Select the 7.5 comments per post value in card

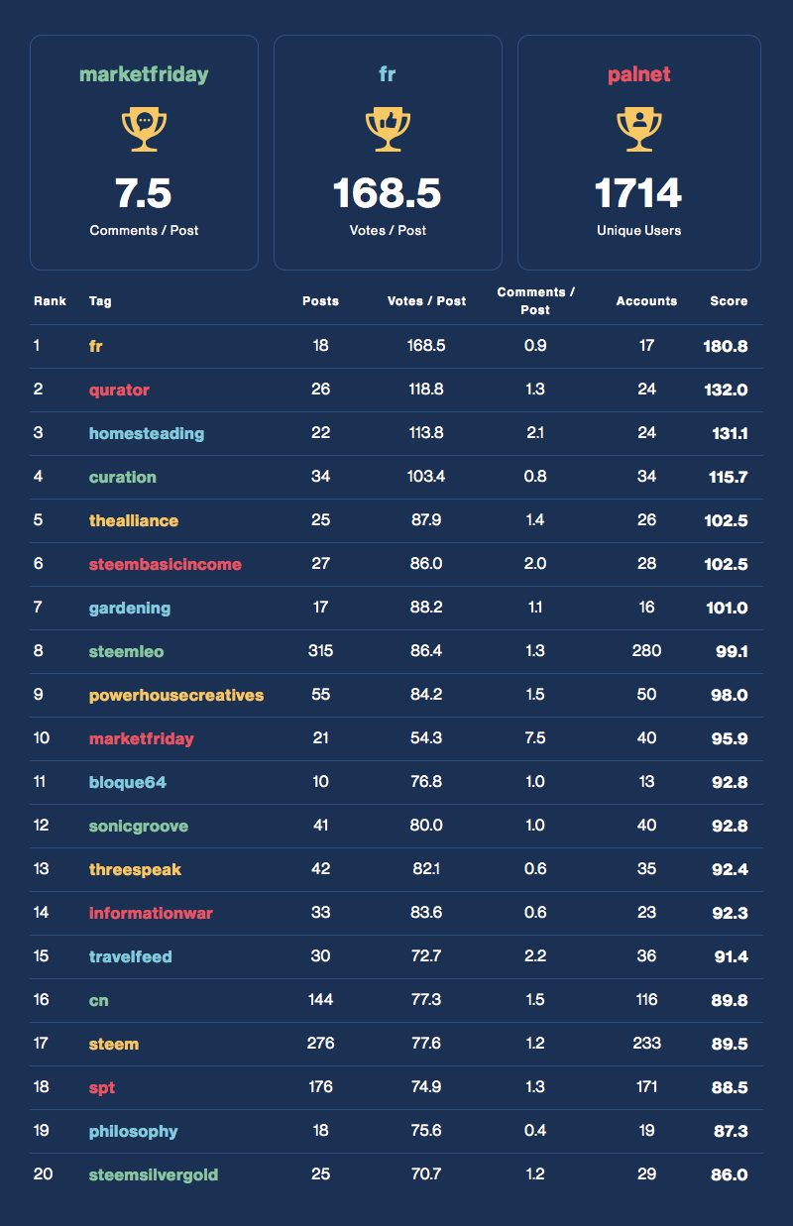coord(144,193)
